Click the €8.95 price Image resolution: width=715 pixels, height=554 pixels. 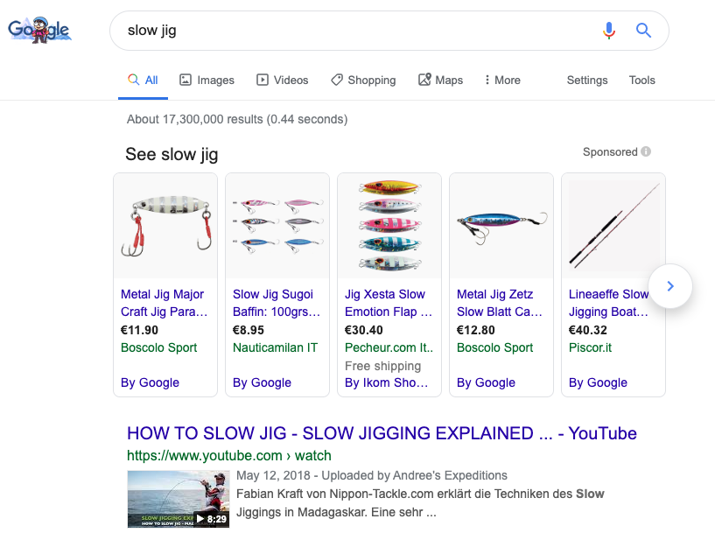[249, 330]
